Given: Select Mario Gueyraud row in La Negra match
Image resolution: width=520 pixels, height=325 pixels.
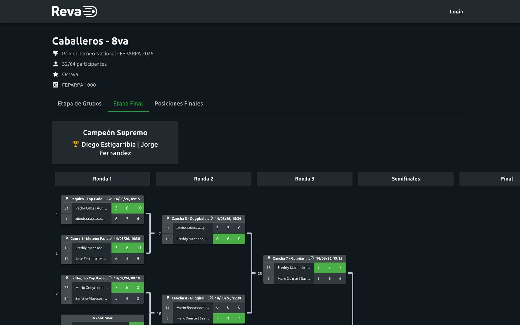Looking at the screenshot, I should coord(102,288).
